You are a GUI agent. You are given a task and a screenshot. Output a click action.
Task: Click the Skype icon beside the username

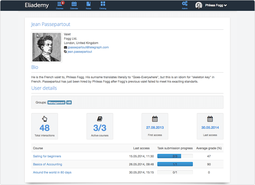tap(65, 52)
